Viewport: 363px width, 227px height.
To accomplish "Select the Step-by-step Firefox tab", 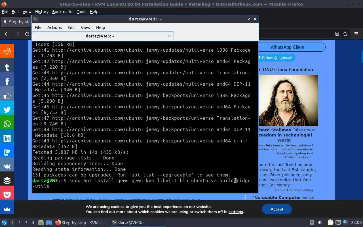I will tap(16, 22).
